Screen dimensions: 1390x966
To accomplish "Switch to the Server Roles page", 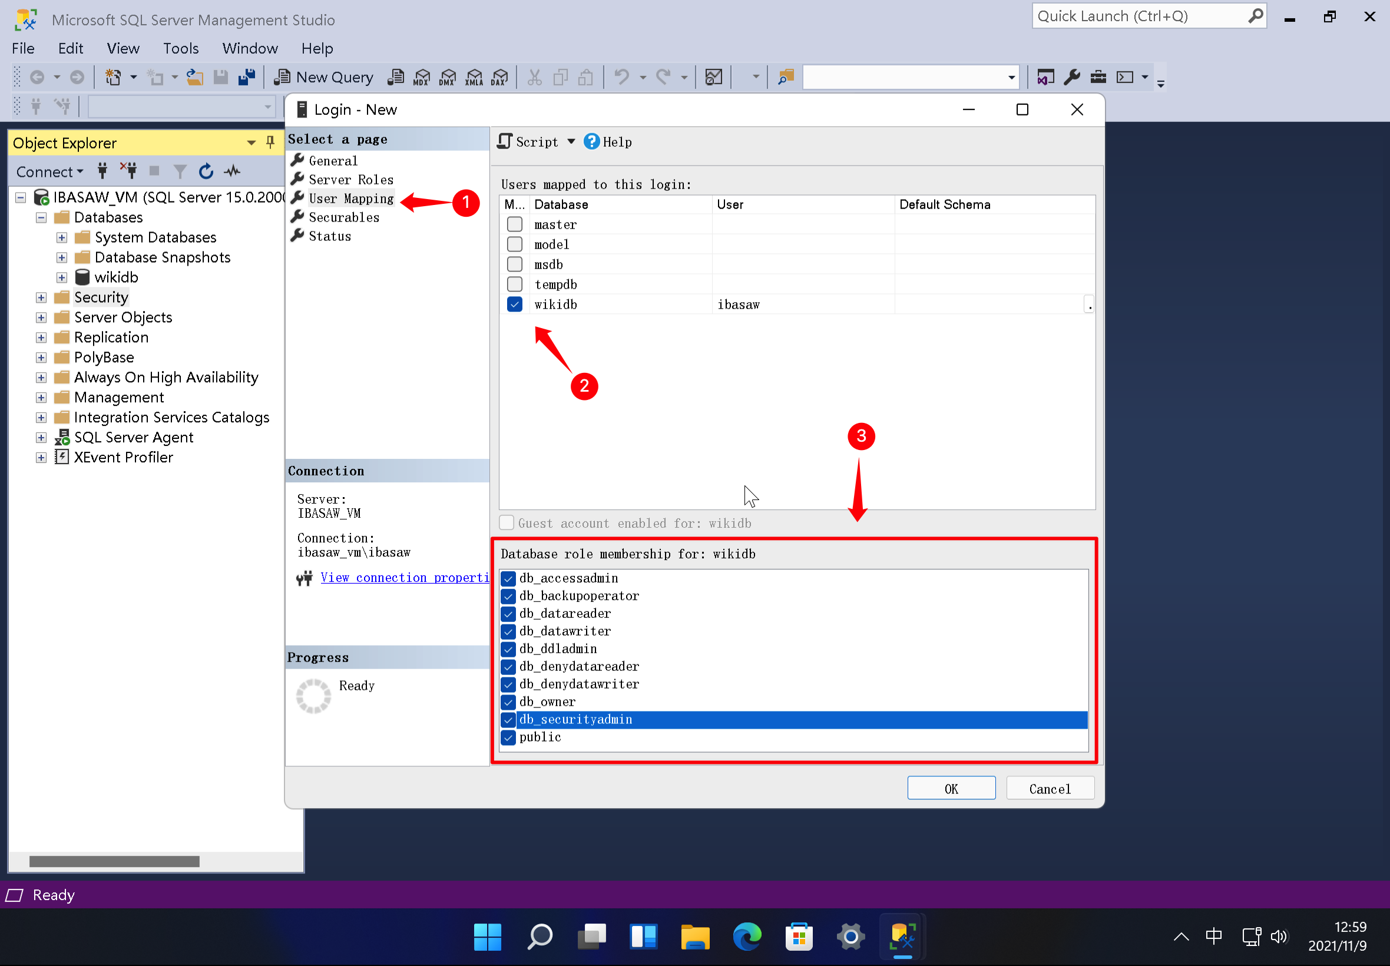I will pos(350,180).
